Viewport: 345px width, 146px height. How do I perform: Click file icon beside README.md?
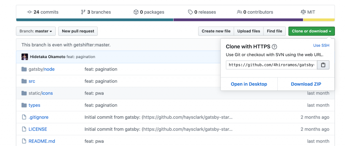click(x=24, y=141)
